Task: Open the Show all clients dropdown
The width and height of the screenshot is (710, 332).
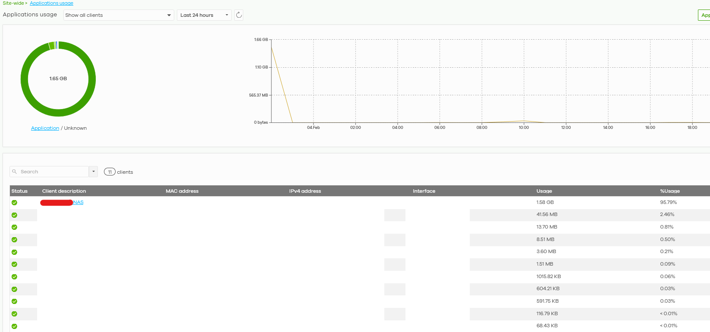Action: tap(119, 15)
